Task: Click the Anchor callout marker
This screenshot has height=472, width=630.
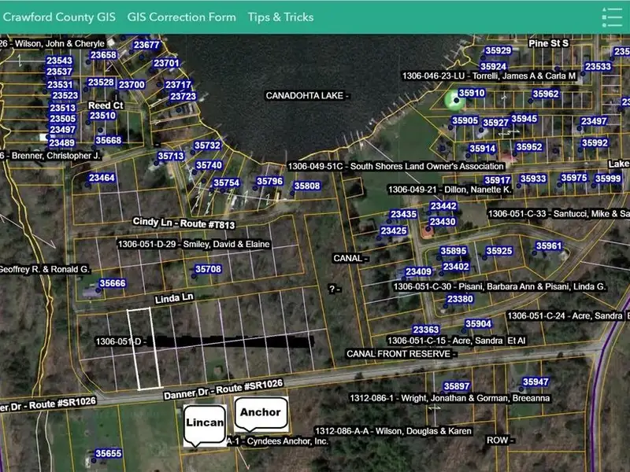Action: [261, 412]
